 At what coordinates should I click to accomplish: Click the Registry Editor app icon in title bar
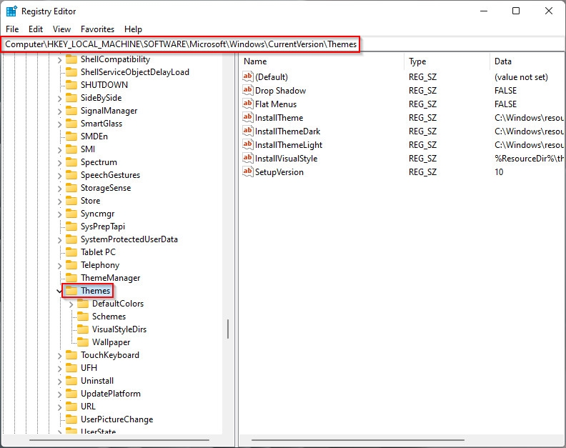tap(11, 11)
